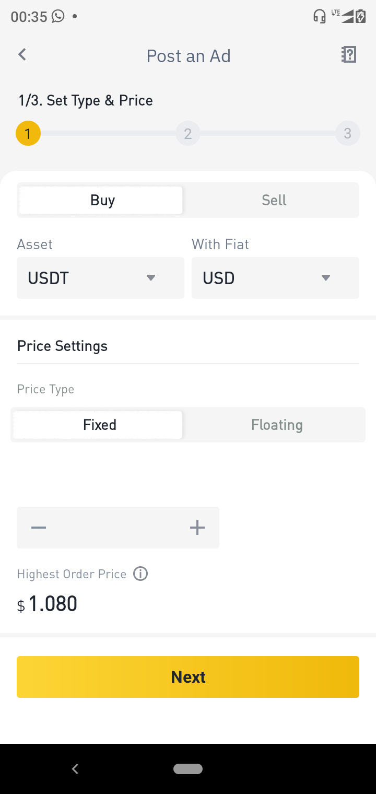
Task: Go back using the header arrow
Action: click(x=22, y=54)
